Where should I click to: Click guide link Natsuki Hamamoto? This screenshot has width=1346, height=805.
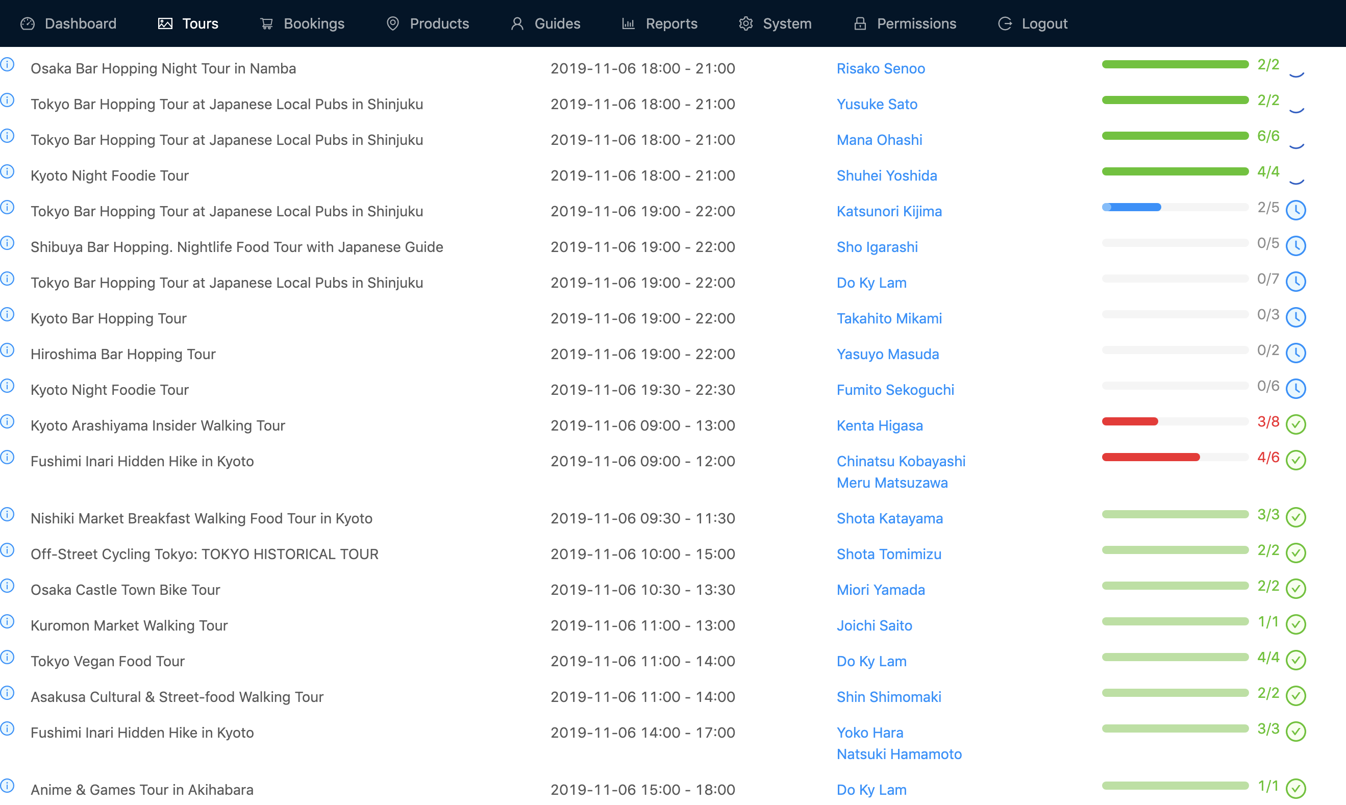[899, 754]
